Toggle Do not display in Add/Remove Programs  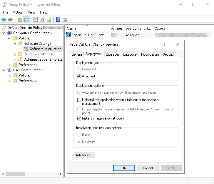click(79, 109)
